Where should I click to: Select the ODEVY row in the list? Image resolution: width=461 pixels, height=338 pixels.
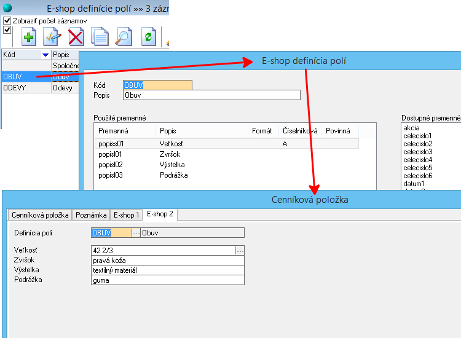[x=25, y=88]
